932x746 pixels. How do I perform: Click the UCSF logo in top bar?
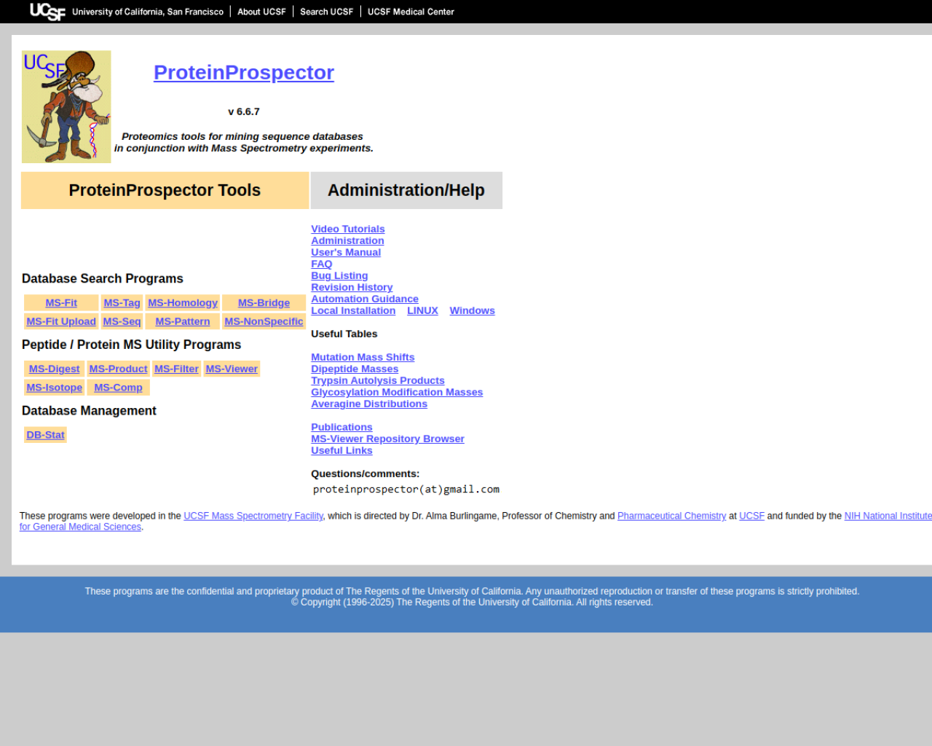tap(47, 12)
